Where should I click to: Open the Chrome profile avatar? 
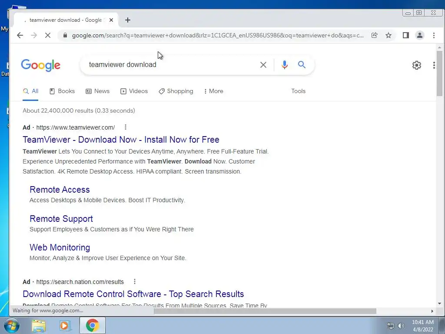coord(420,35)
